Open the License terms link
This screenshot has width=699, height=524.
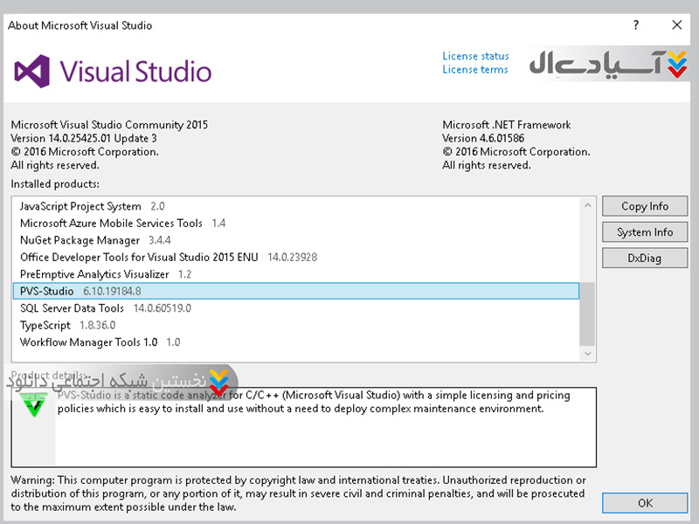tap(474, 70)
